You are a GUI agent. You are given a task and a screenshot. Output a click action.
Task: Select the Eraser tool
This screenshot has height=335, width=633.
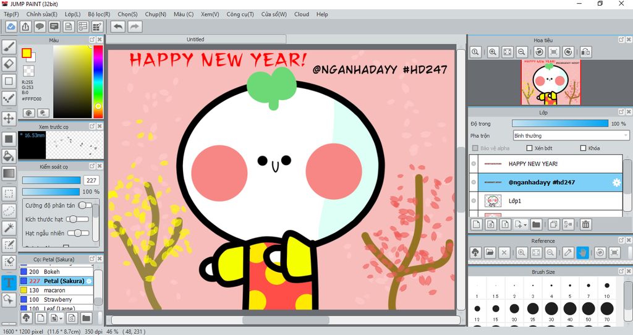click(x=9, y=64)
